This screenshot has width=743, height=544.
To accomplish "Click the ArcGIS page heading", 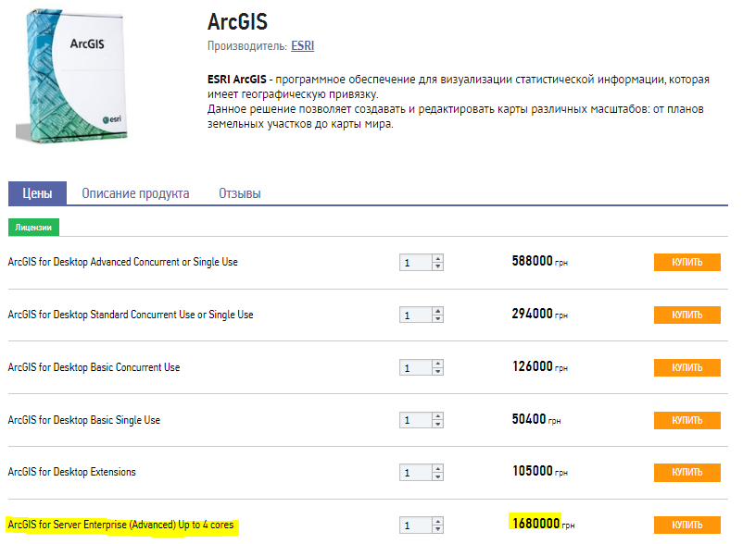I will point(237,22).
